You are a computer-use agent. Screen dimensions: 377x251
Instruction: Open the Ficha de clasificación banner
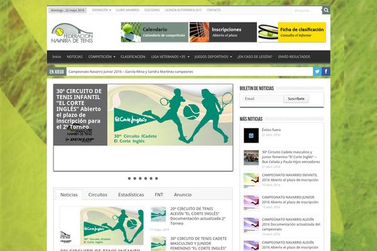[292, 32]
